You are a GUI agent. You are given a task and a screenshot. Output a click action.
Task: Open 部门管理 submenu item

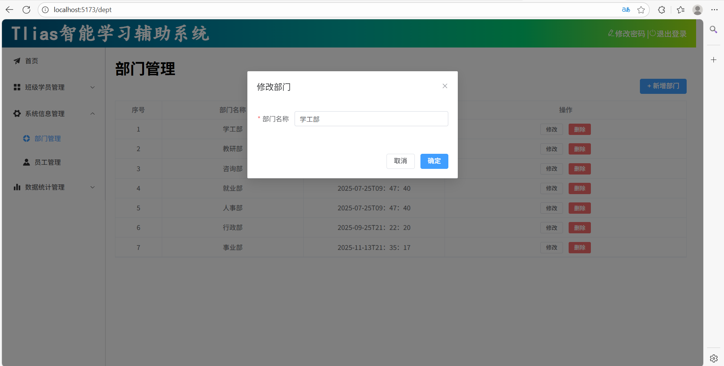53,138
